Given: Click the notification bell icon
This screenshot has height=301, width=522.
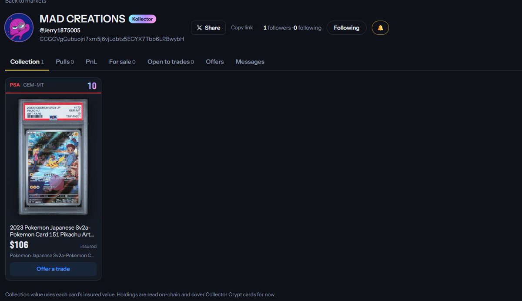Looking at the screenshot, I should [380, 28].
